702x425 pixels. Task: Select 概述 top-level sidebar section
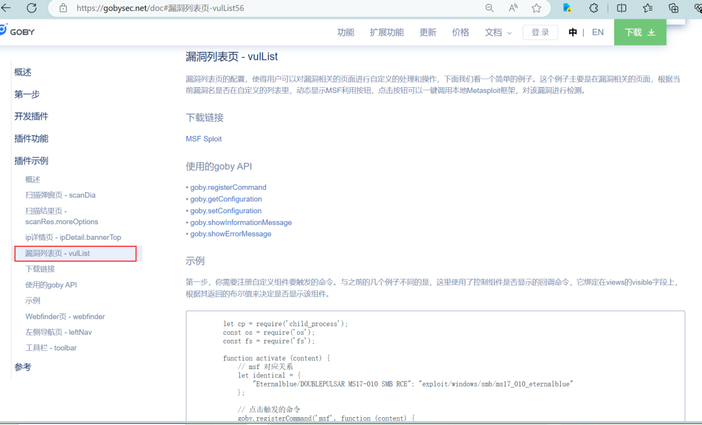coord(23,72)
